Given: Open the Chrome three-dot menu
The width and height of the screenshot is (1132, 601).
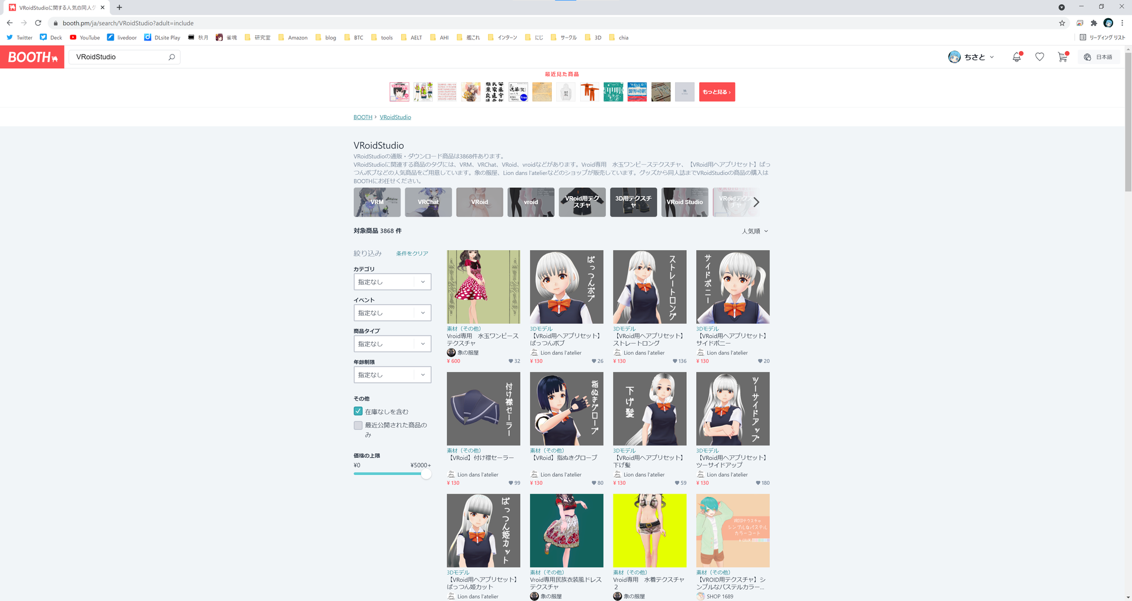Looking at the screenshot, I should click(1123, 23).
